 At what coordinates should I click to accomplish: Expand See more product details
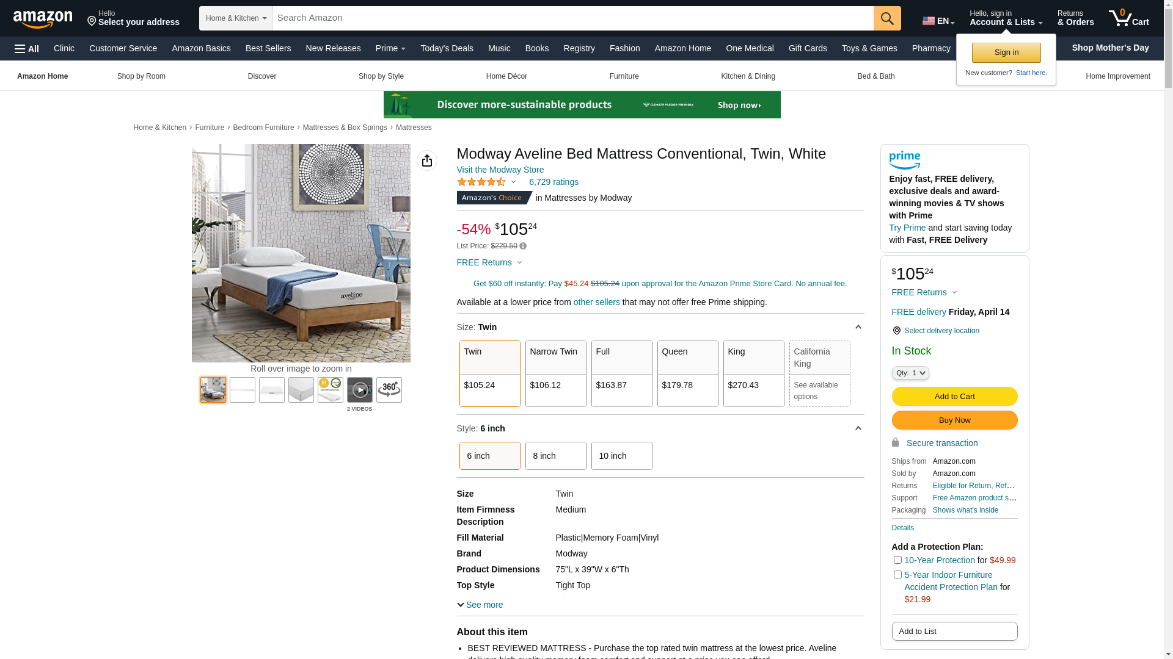480,605
